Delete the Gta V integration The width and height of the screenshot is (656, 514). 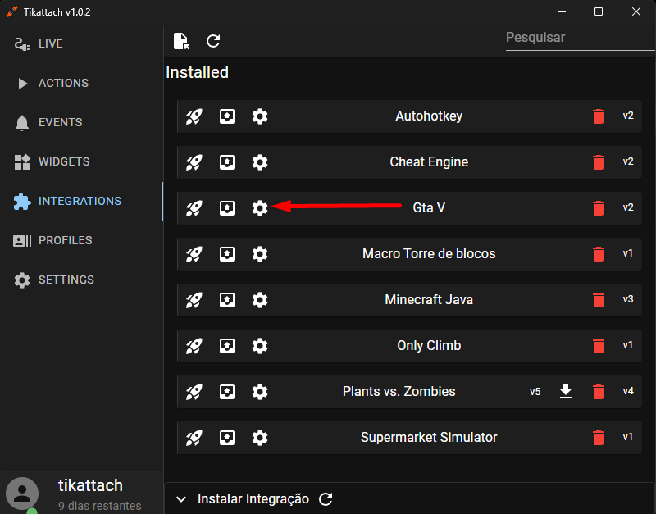[x=599, y=208]
